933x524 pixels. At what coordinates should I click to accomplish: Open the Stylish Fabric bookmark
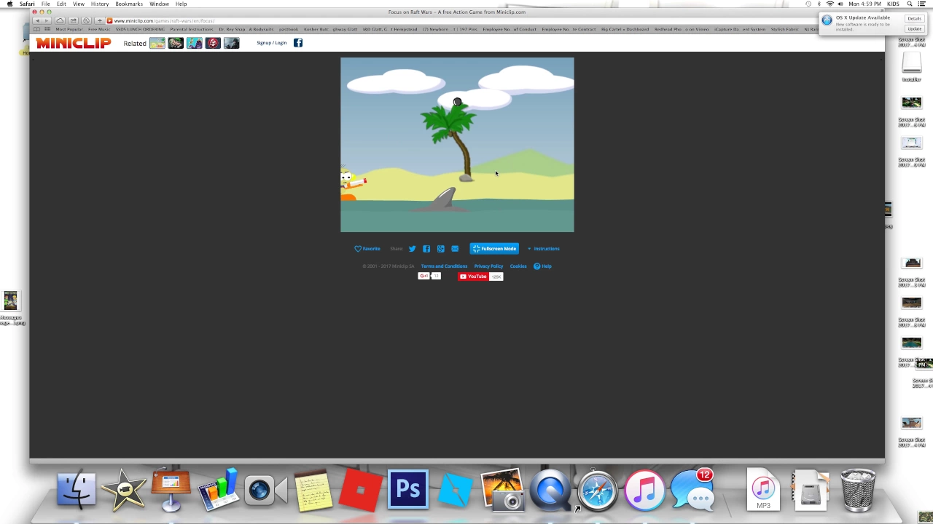tap(785, 29)
